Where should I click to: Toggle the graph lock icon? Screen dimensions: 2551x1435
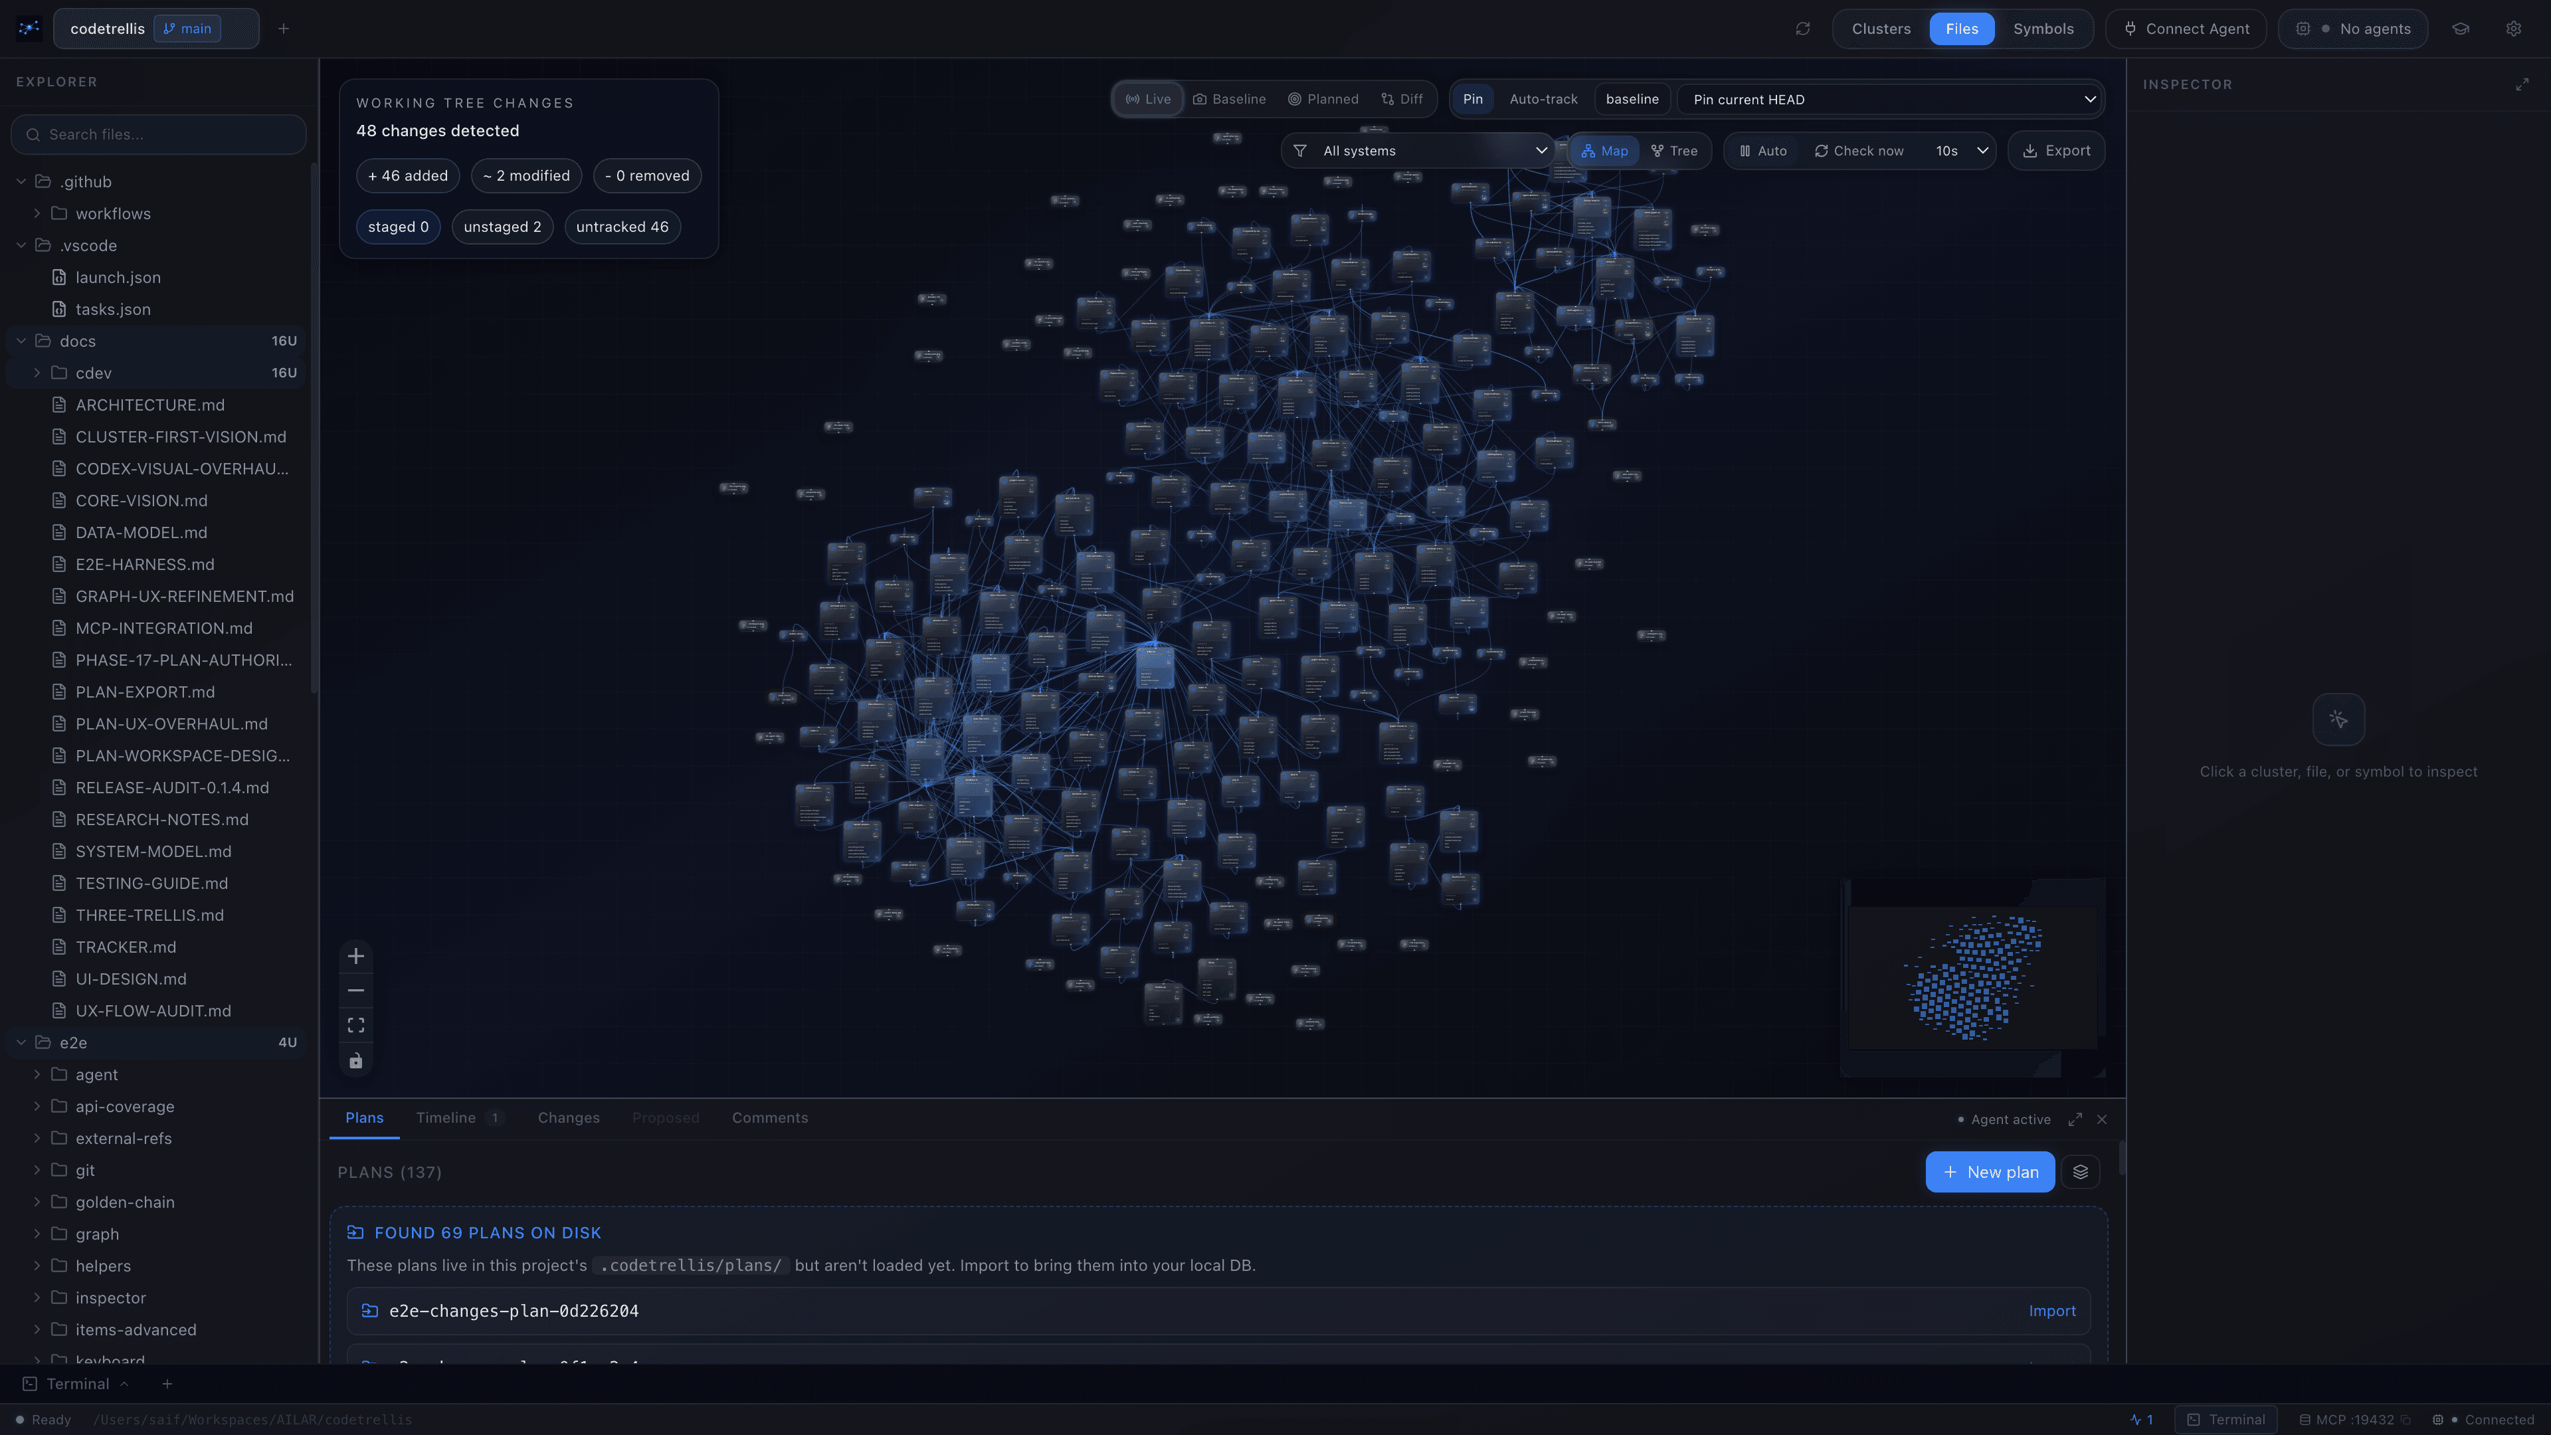pos(355,1061)
